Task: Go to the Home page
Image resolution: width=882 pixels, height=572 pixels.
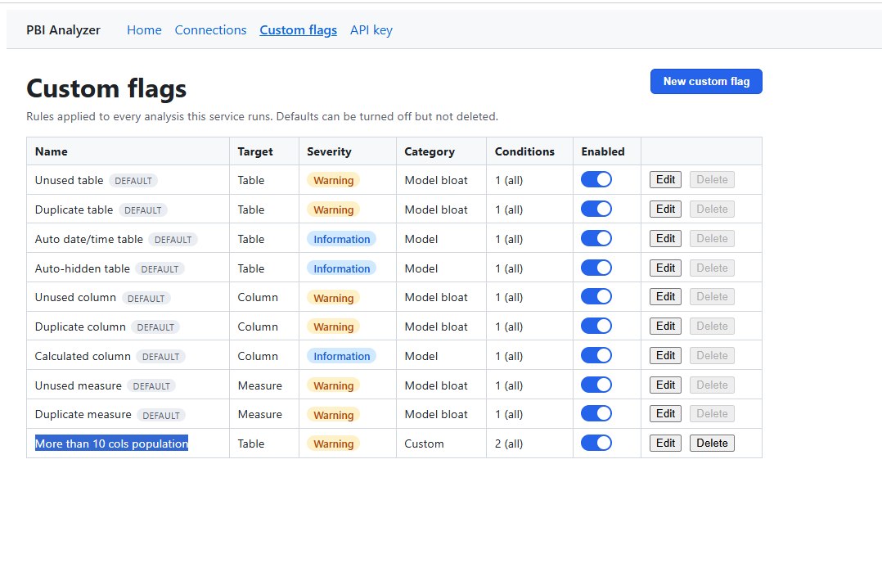Action: click(x=144, y=29)
